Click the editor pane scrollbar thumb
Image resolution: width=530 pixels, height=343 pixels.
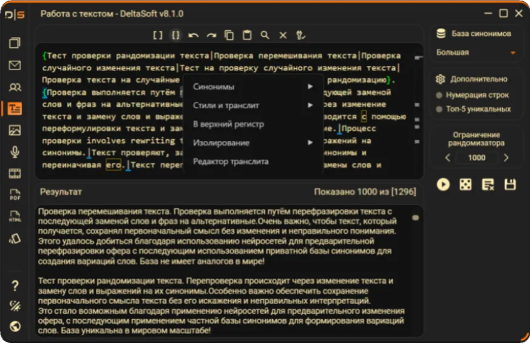click(x=418, y=58)
